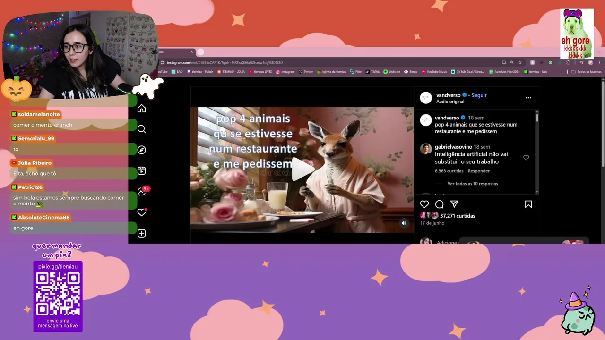
Task: Share the reel via paper plane
Action: 454,204
